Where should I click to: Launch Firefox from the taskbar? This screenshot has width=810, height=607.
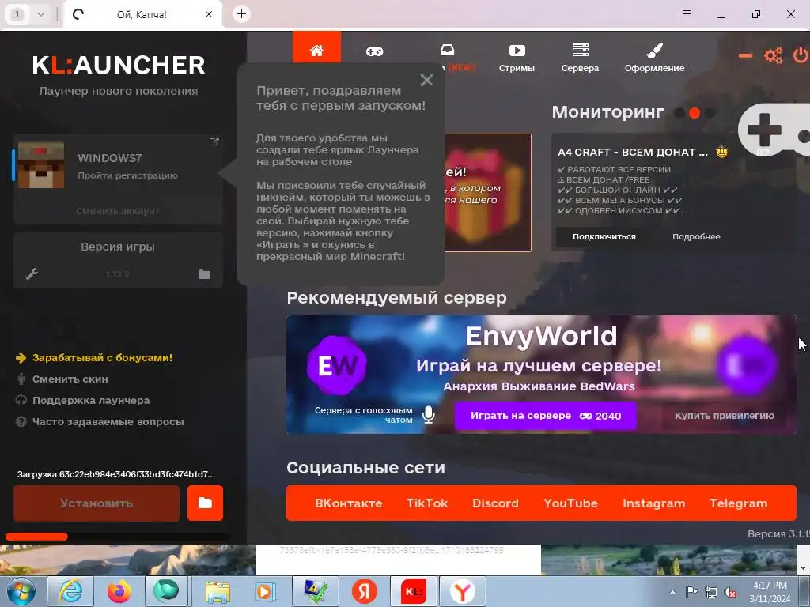(119, 591)
